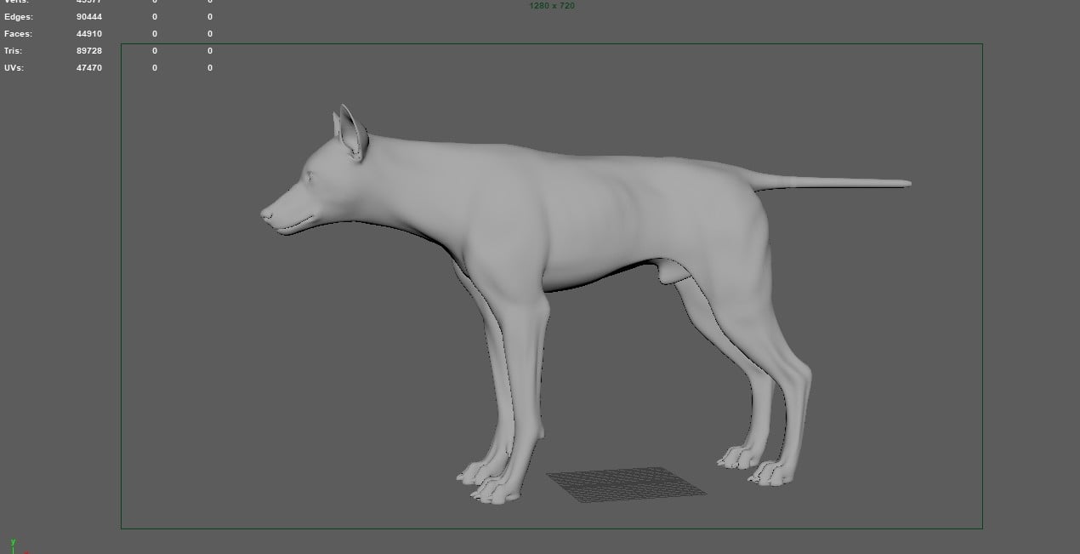This screenshot has width=1080, height=554.
Task: Click the Edges heads-up display label
Action: coord(19,16)
